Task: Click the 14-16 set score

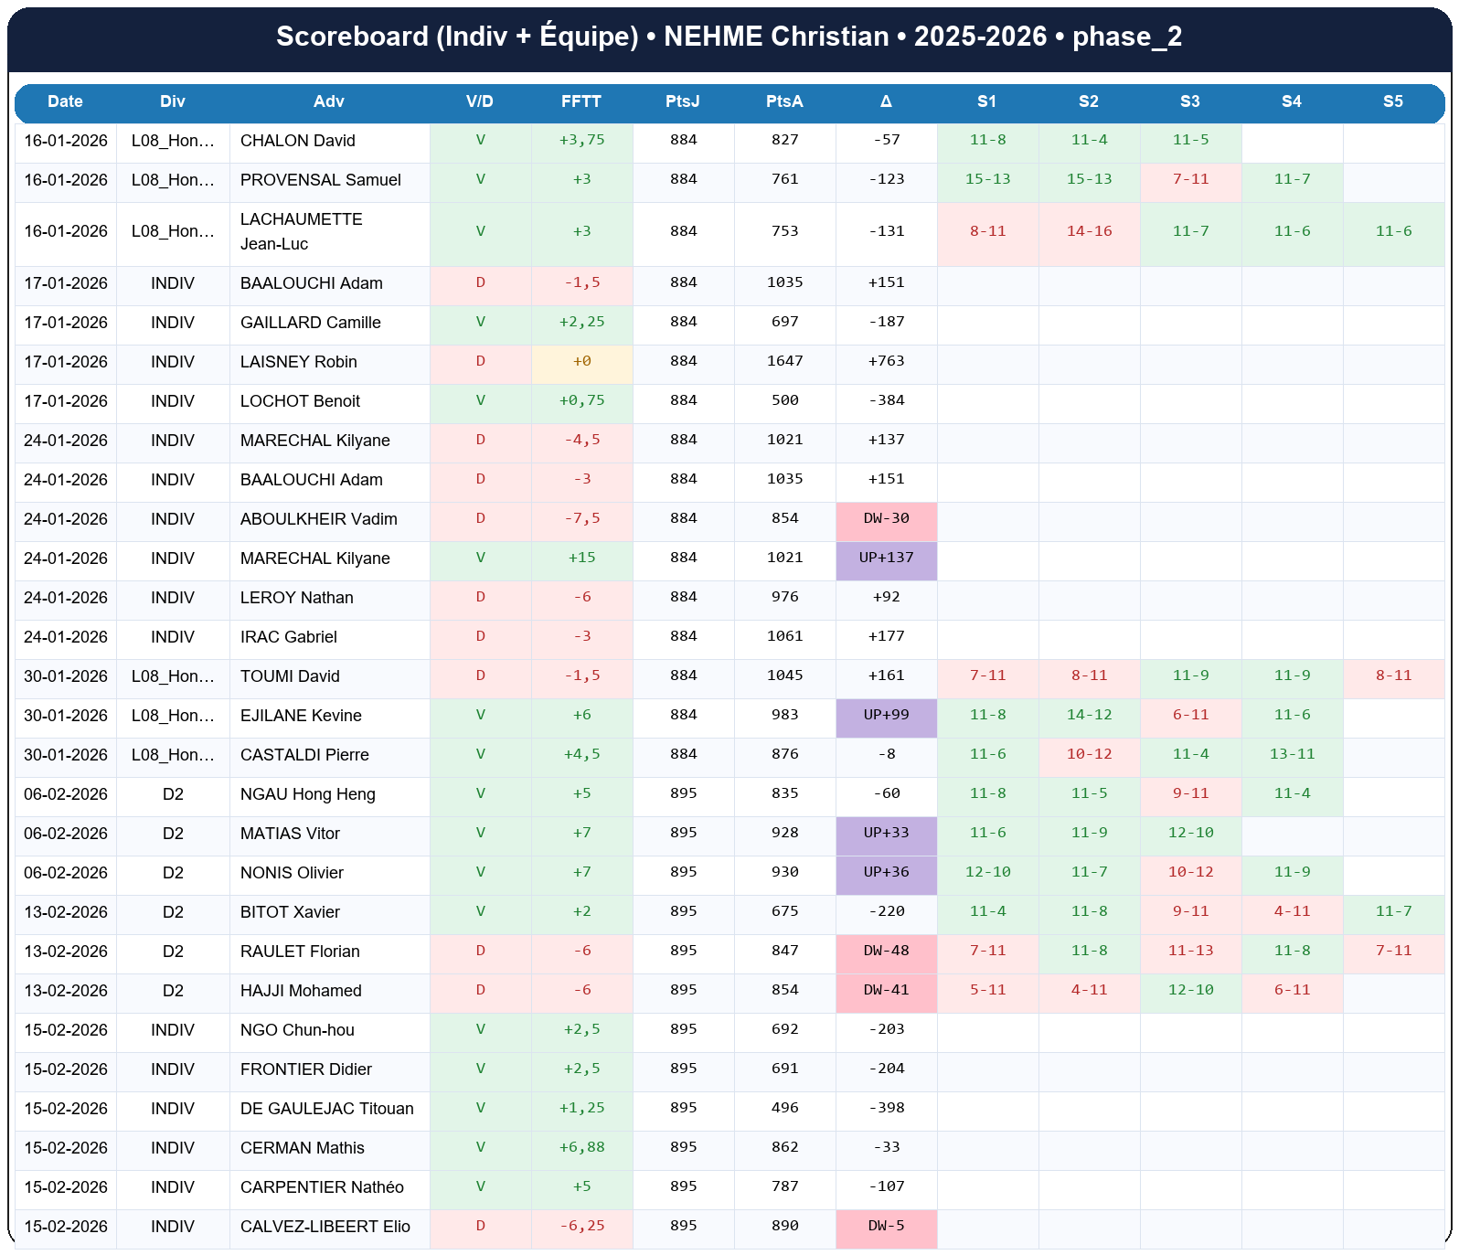Action: point(1089,231)
